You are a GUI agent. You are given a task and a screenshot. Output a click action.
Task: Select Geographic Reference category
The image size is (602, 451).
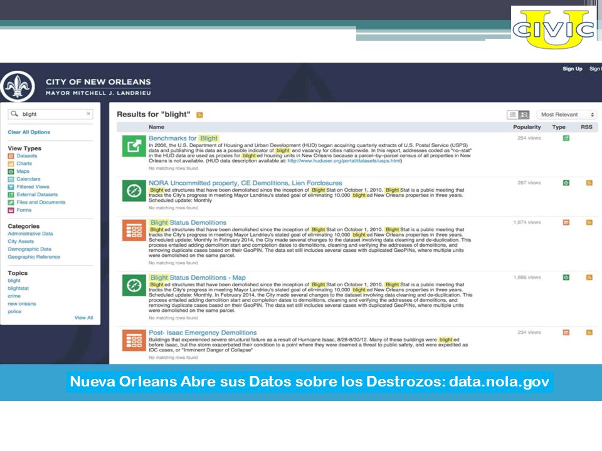coord(34,257)
